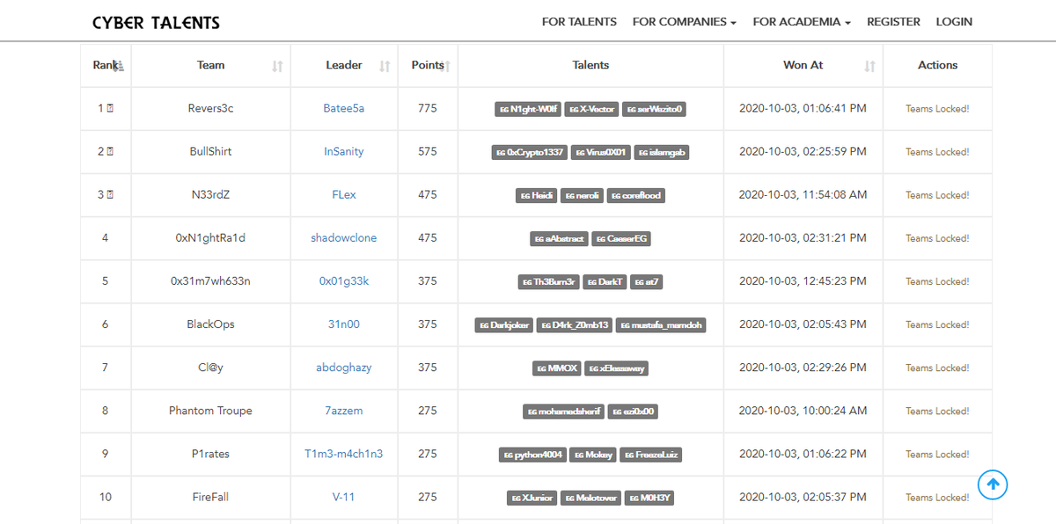Open the 31n00 leader link

click(343, 324)
